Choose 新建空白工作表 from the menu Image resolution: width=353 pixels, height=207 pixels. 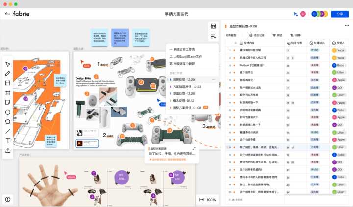[182, 49]
